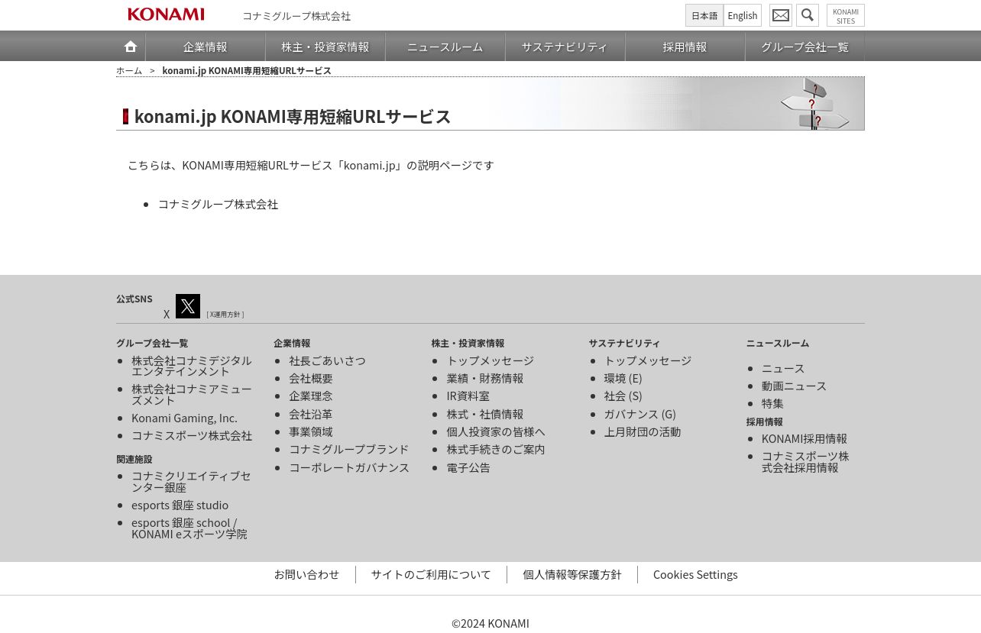981x633 pixels.
Task: Click the ホーム breadcrumb link
Action: tap(129, 70)
